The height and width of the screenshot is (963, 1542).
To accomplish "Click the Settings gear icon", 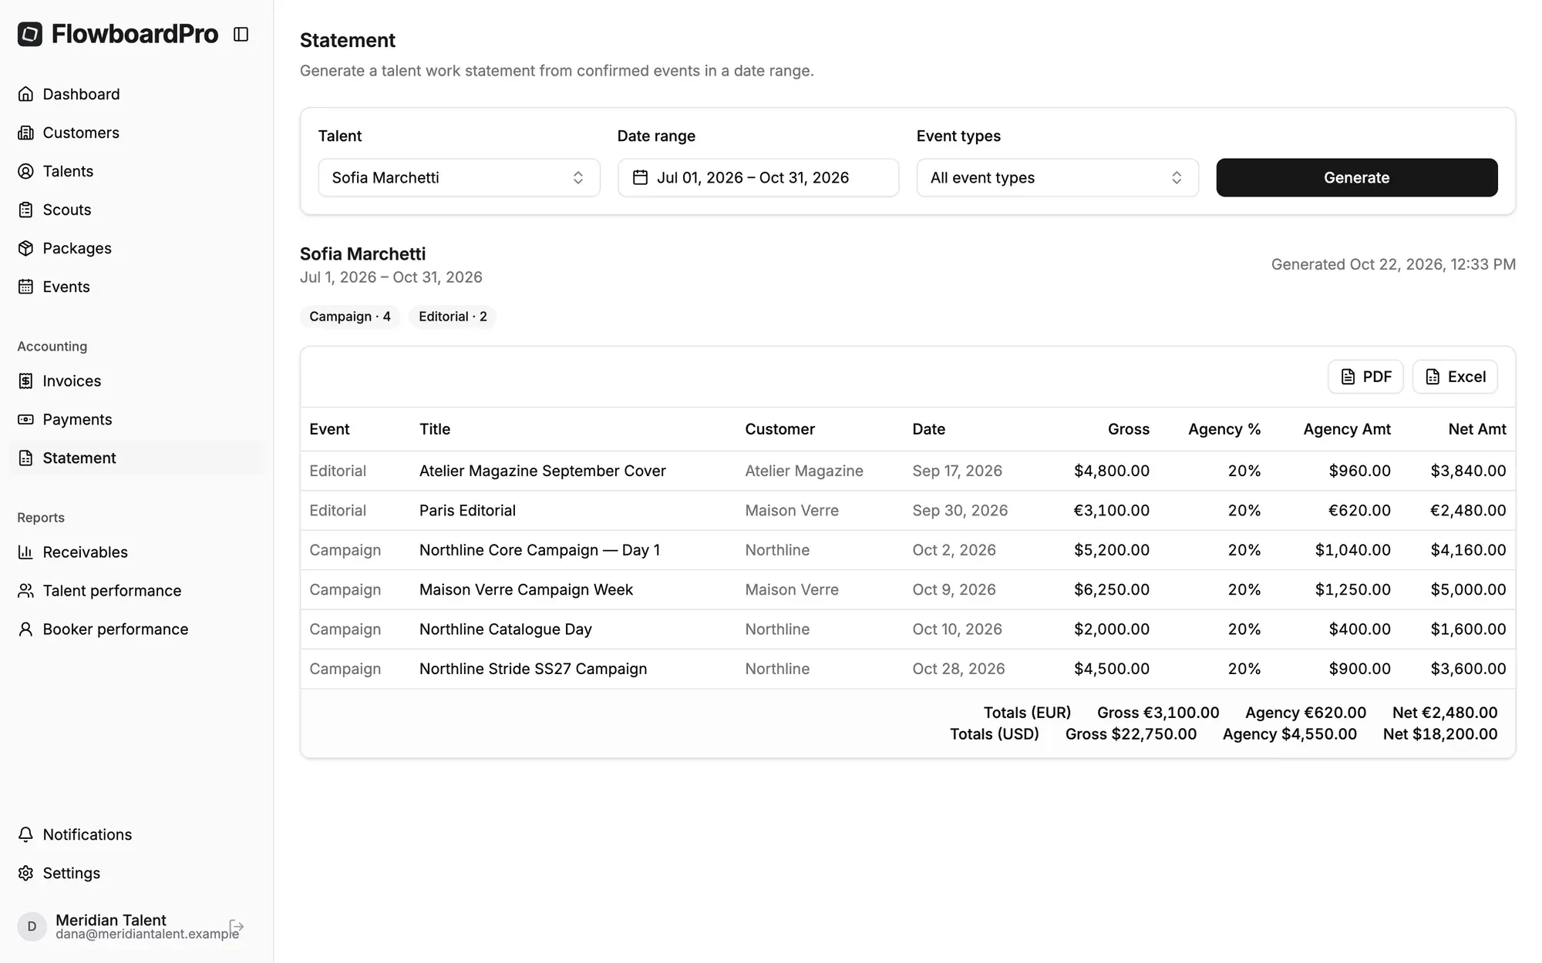I will click(x=25, y=873).
